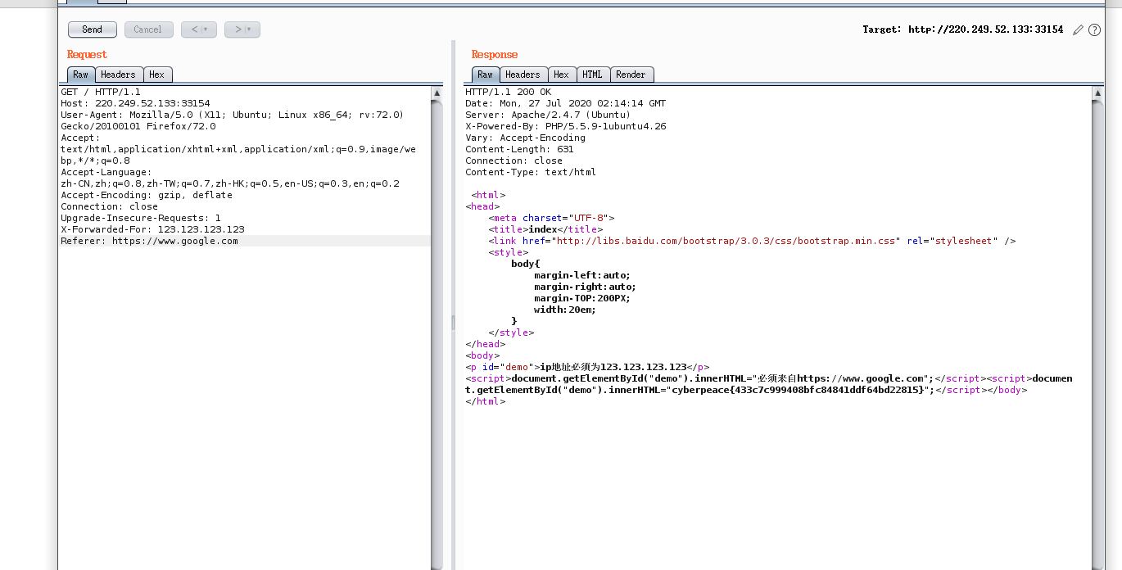Click the 'Server: Apache/2.4.7 (Ubuntu)' line
The height and width of the screenshot is (570, 1122).
tap(548, 115)
